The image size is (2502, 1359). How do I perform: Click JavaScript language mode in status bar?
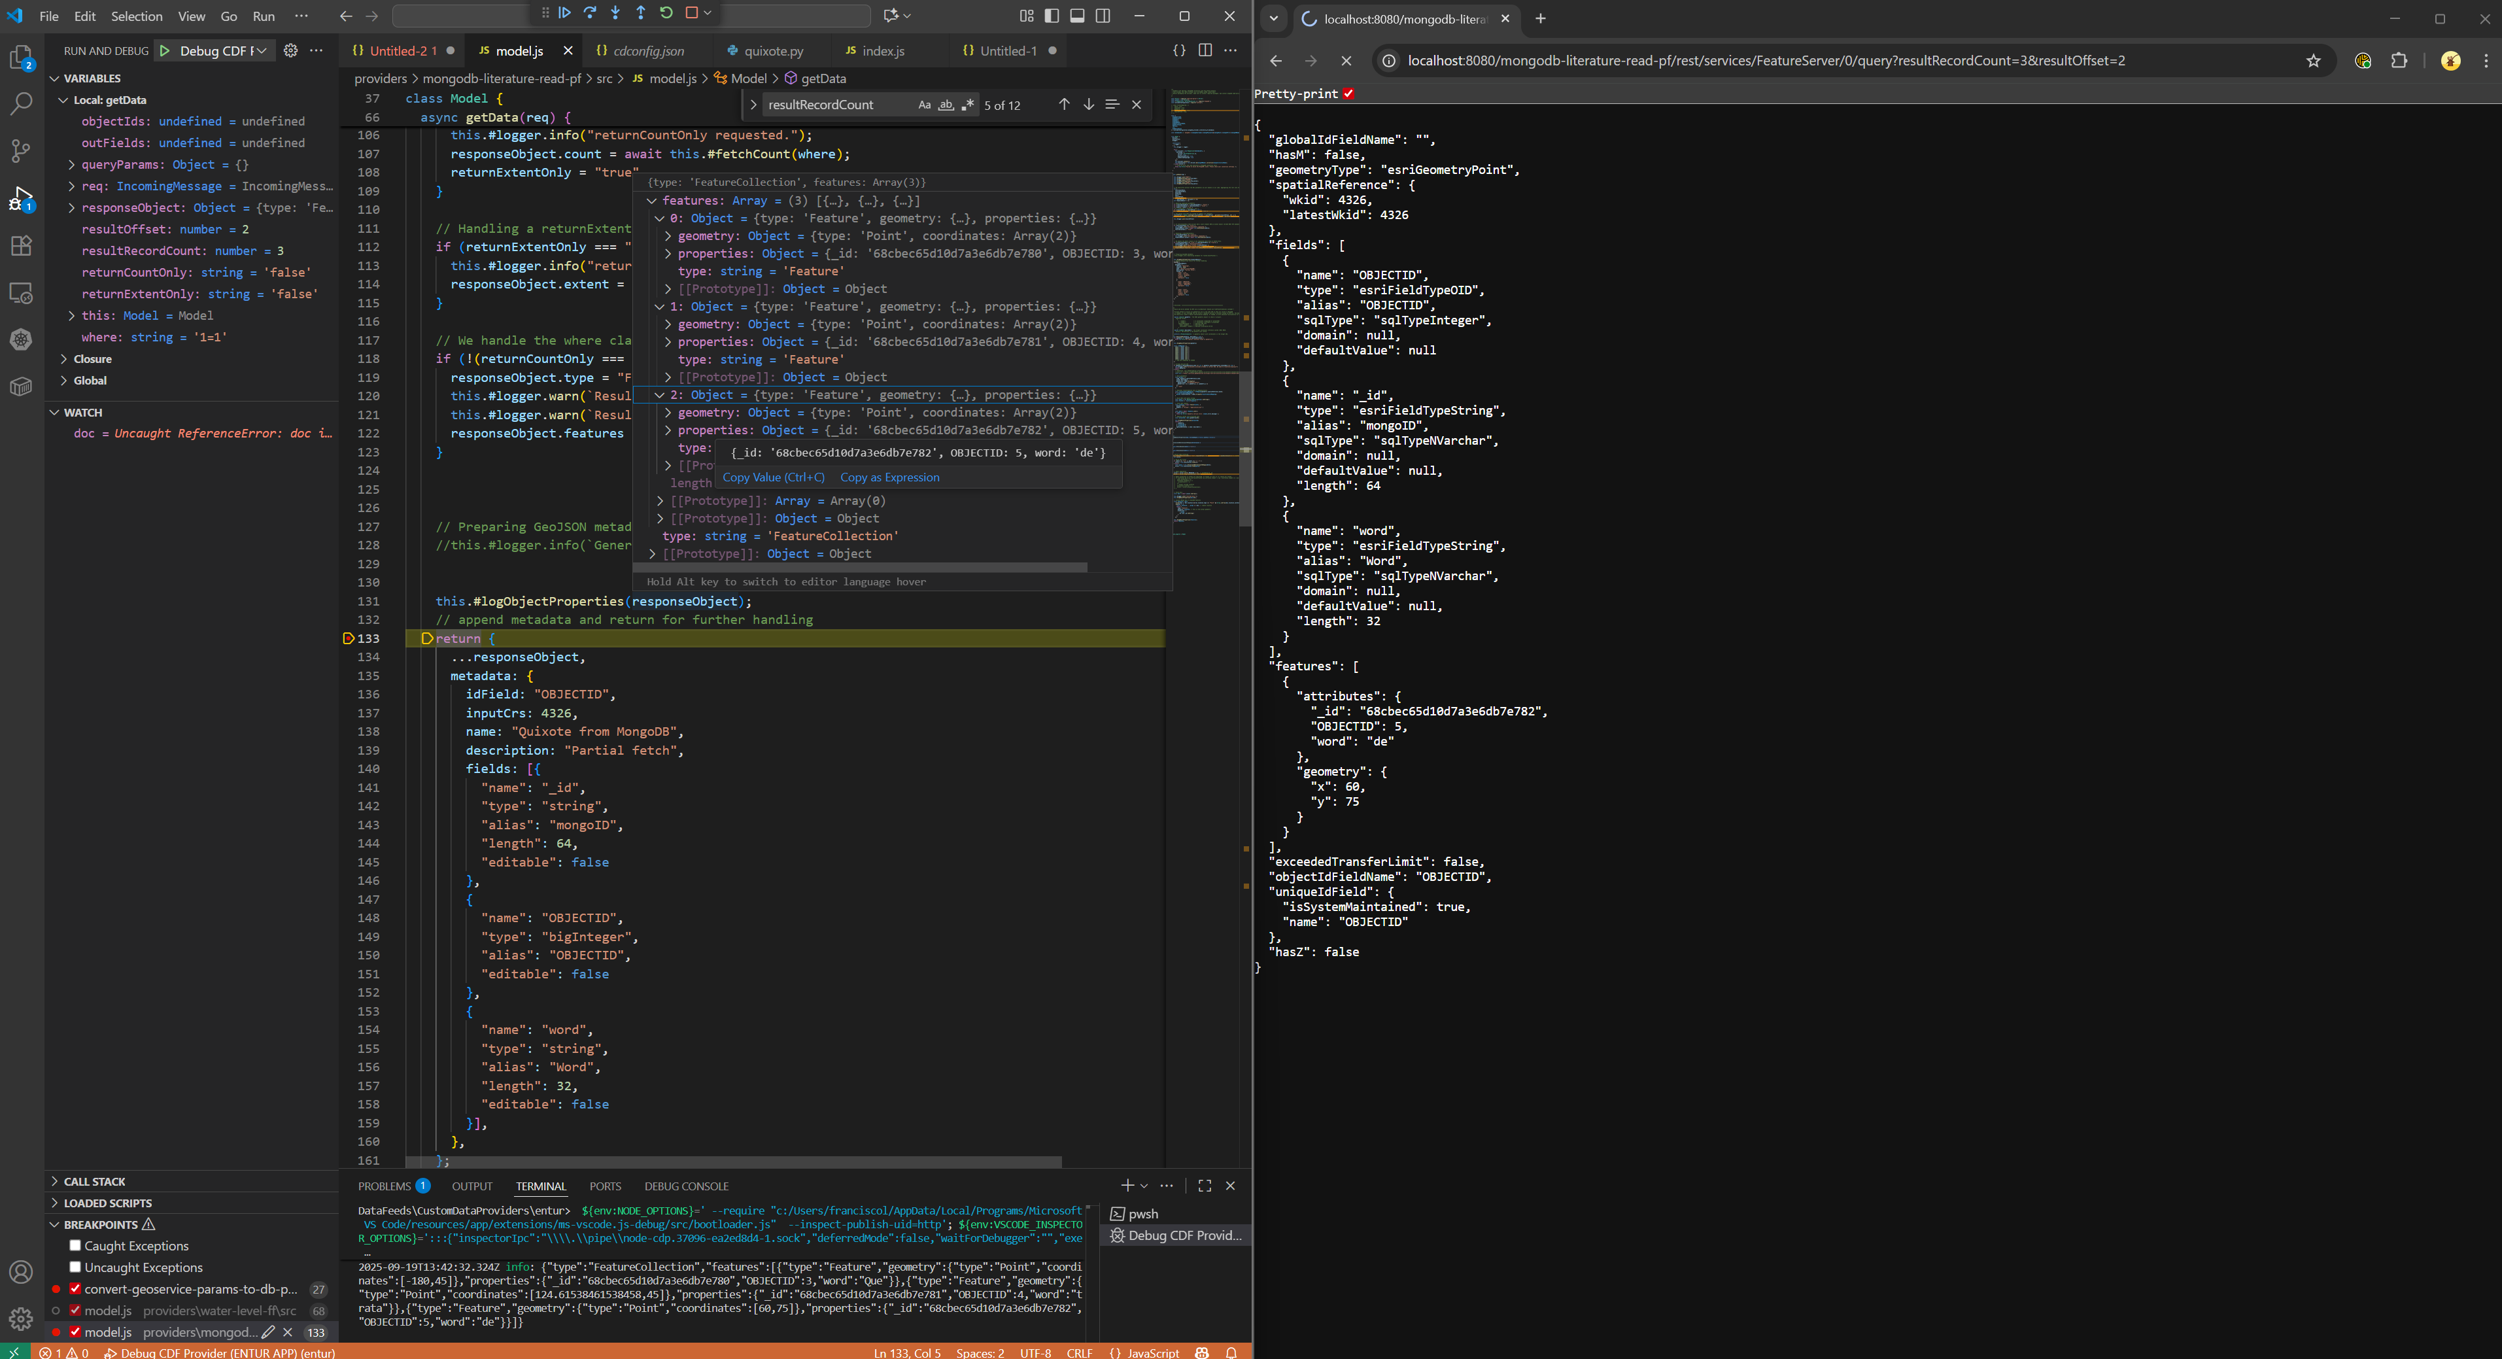tap(1152, 1352)
